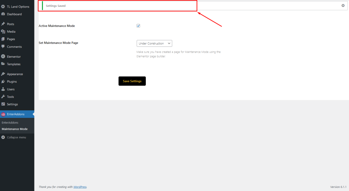
Task: Open the Settings menu label
Action: point(12,104)
